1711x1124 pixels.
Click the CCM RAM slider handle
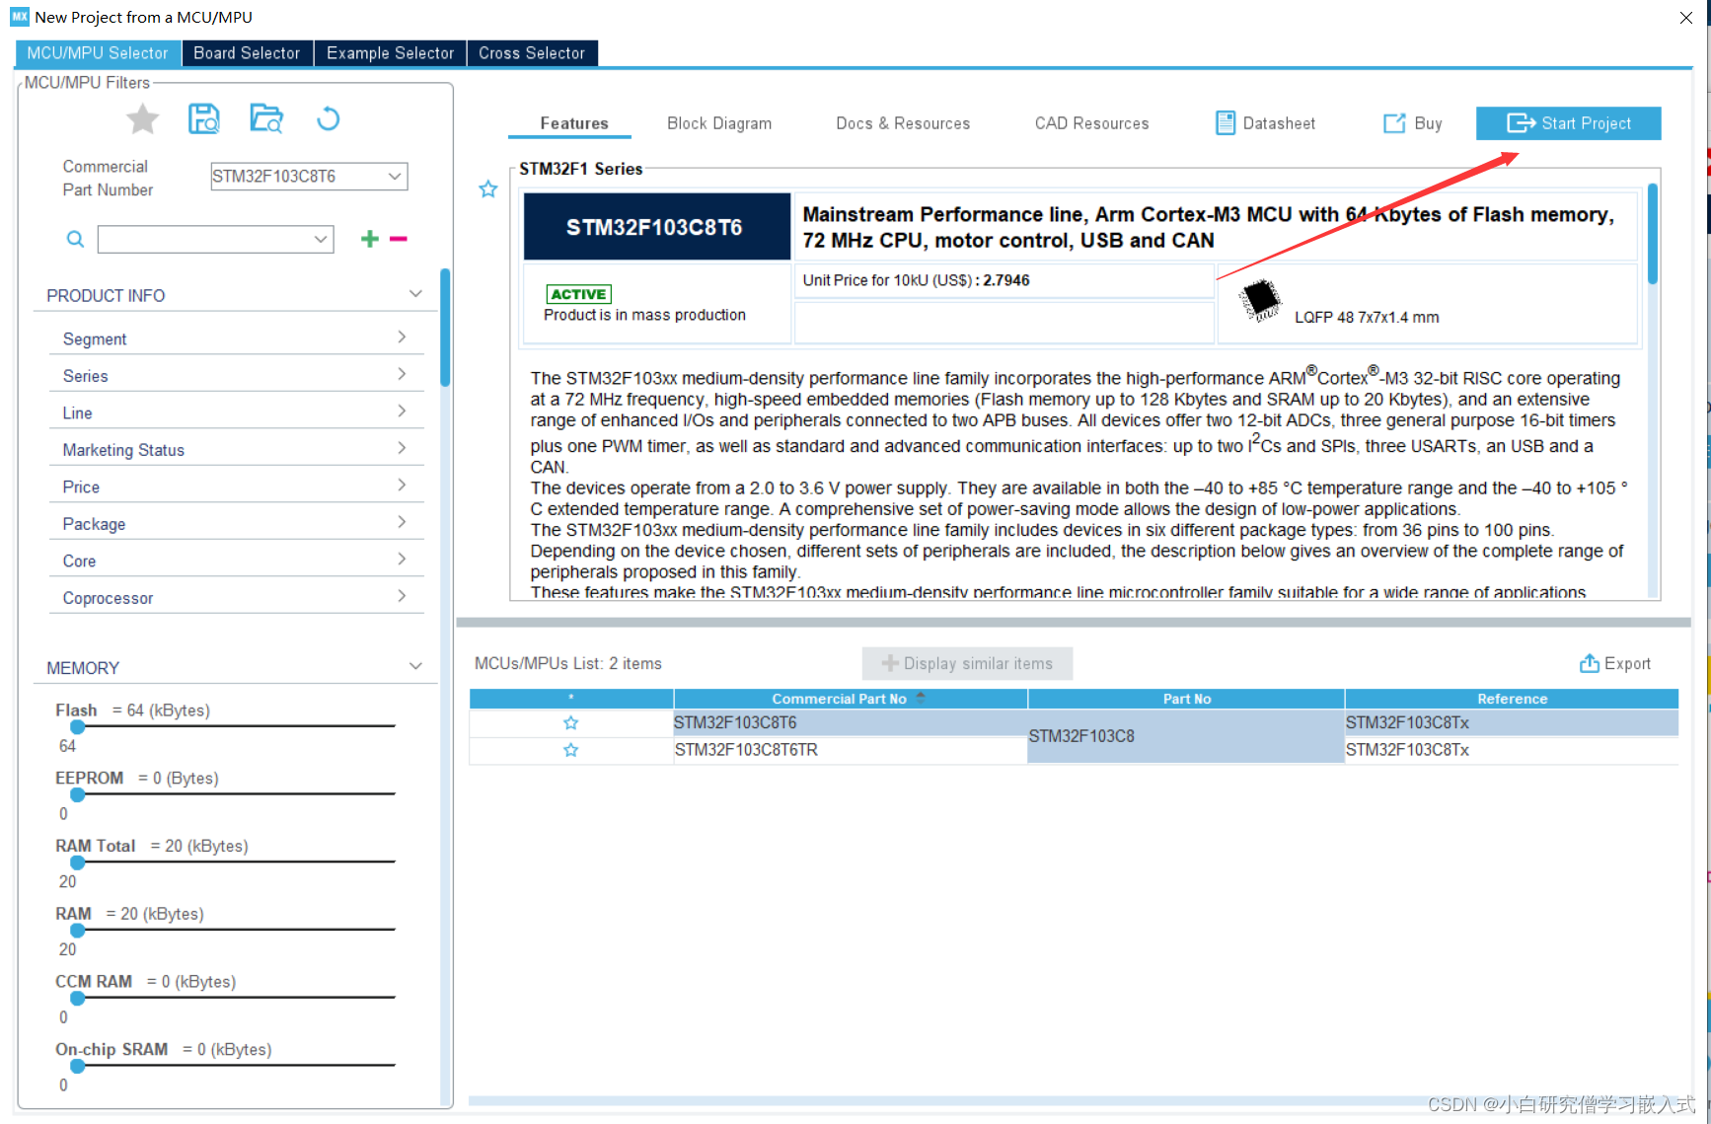point(77,998)
